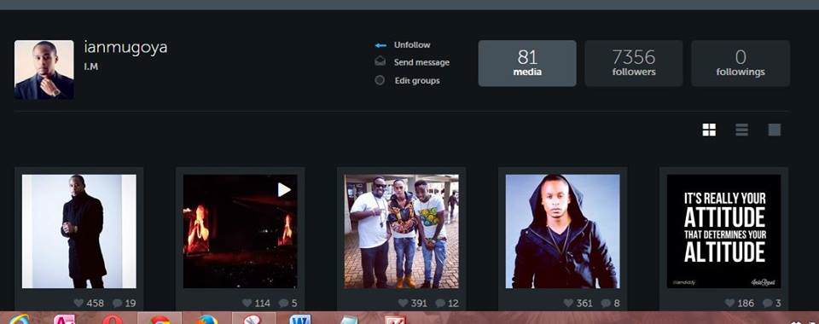This screenshot has height=324, width=819.
Task: Open the three men group photo
Action: (402, 231)
